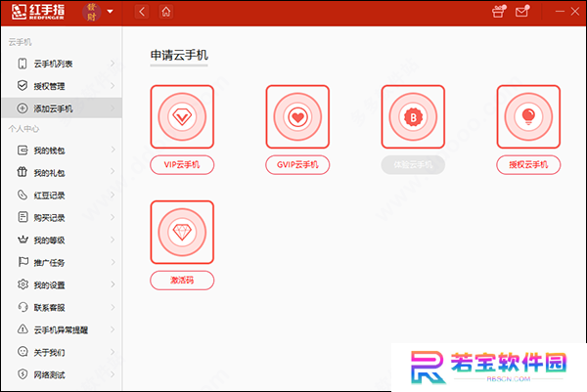Screen dimensions: 587x392
Task: Click the document icon beside 购买记录
Action: (23, 217)
